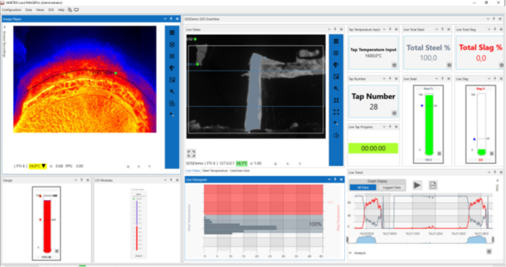The height and width of the screenshot is (267, 506).
Task: Click the blue threshold marker on Live Steel gauge
Action: (x=422, y=106)
